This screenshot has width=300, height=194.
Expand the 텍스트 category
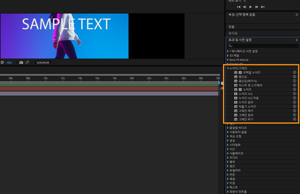point(228,187)
